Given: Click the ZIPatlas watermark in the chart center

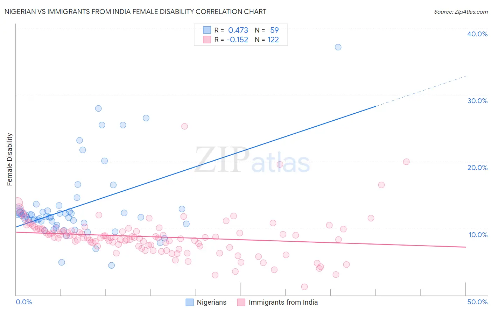Looking at the screenshot, I should 252,160.
